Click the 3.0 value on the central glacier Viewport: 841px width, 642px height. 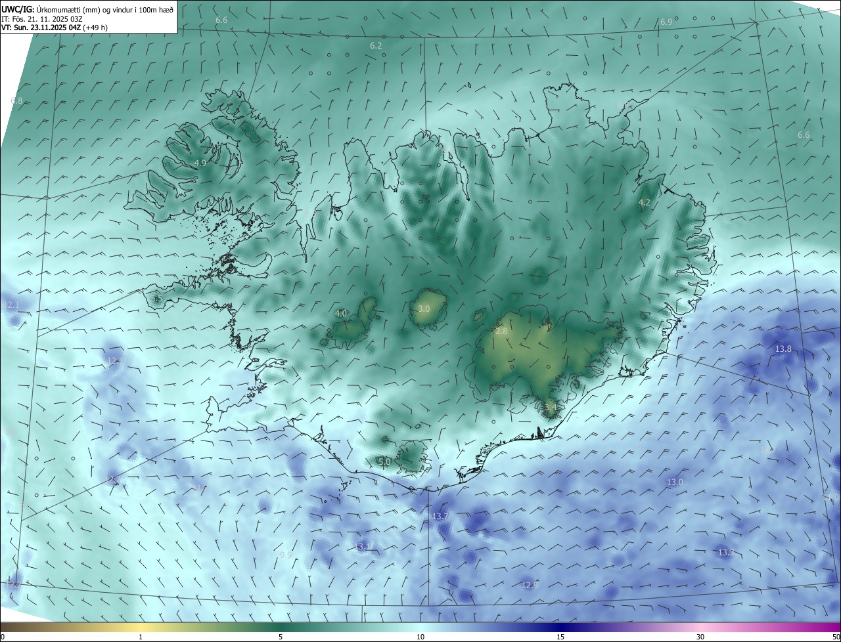(424, 309)
